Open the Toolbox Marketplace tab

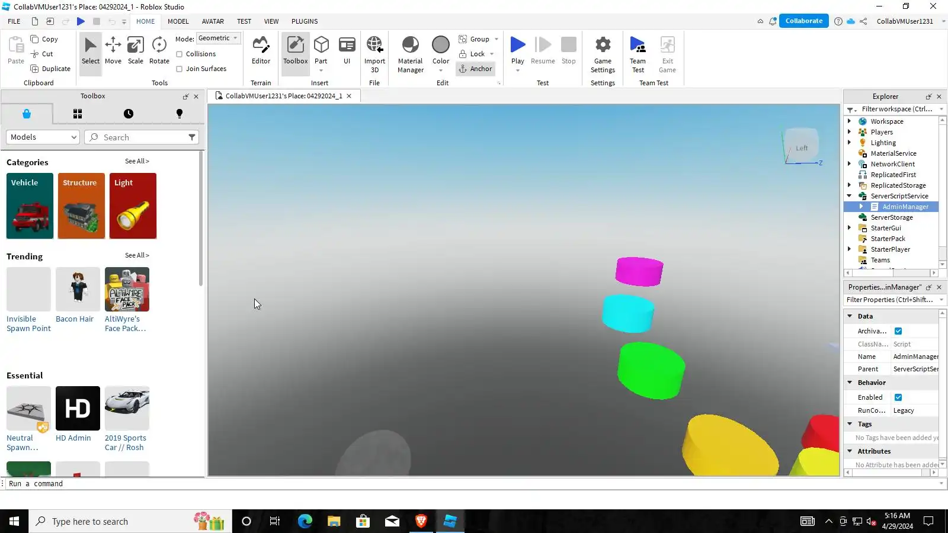[27, 114]
